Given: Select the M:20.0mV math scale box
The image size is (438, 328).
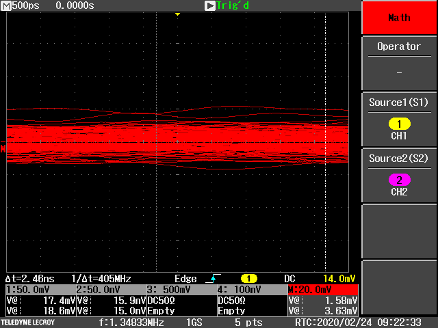Looking at the screenshot, I should click(323, 290).
